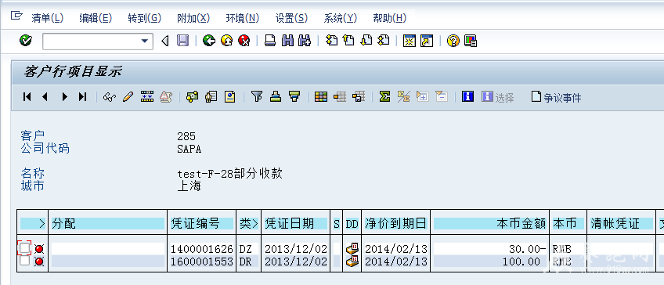This screenshot has width=664, height=285.
Task: Go to next page icon in standard toolbar
Action: tap(366, 41)
